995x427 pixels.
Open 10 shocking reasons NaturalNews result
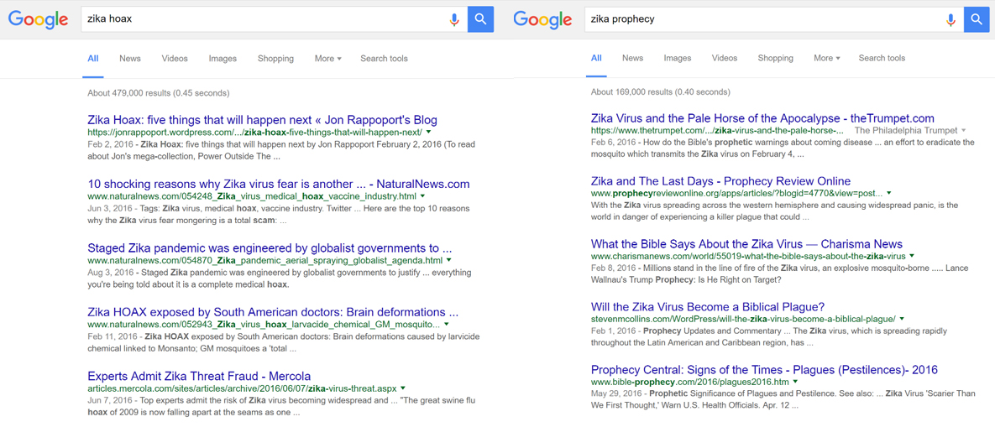[x=279, y=184]
